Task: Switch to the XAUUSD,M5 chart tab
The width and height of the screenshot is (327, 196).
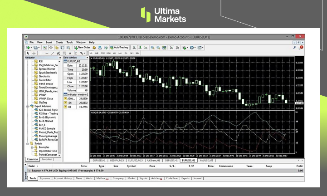Action: pyautogui.click(x=206, y=161)
